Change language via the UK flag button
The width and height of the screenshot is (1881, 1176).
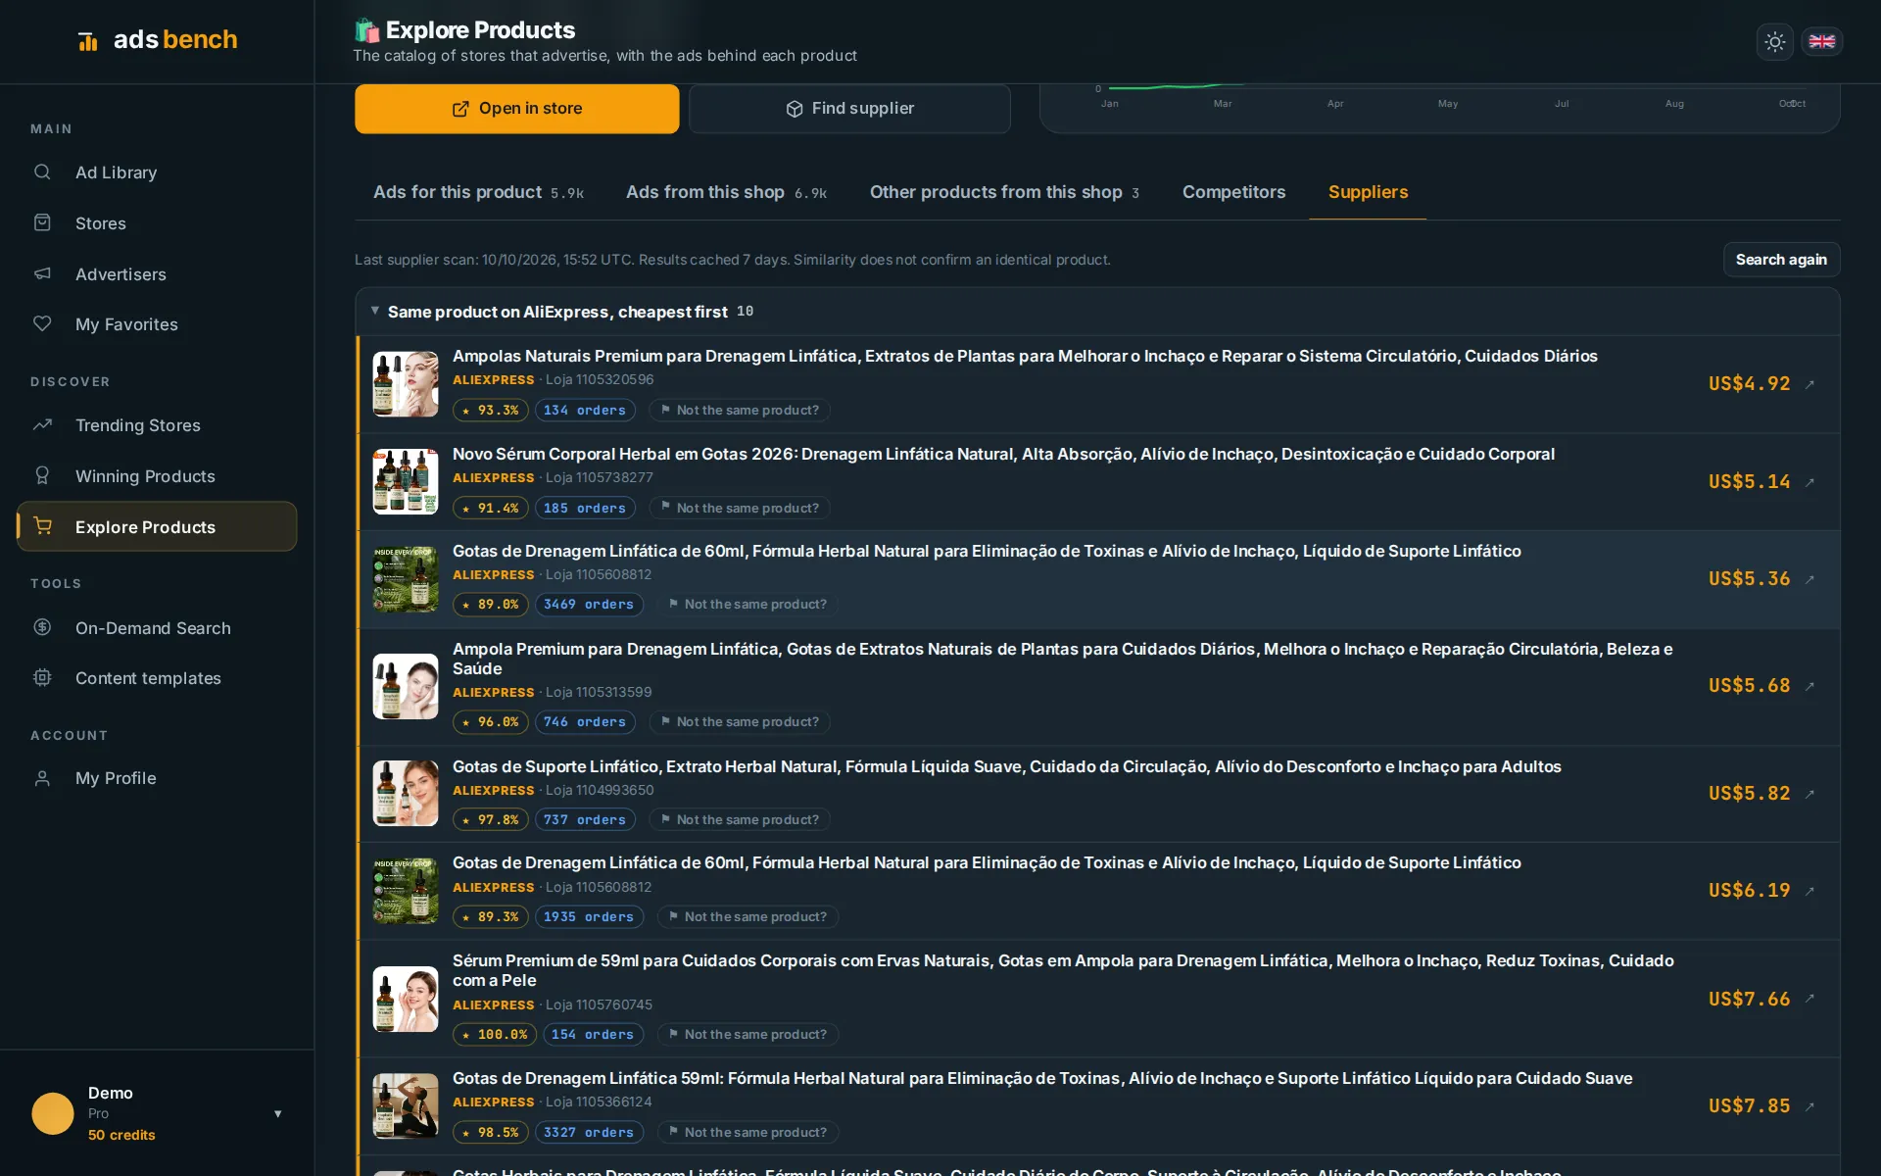[1821, 41]
